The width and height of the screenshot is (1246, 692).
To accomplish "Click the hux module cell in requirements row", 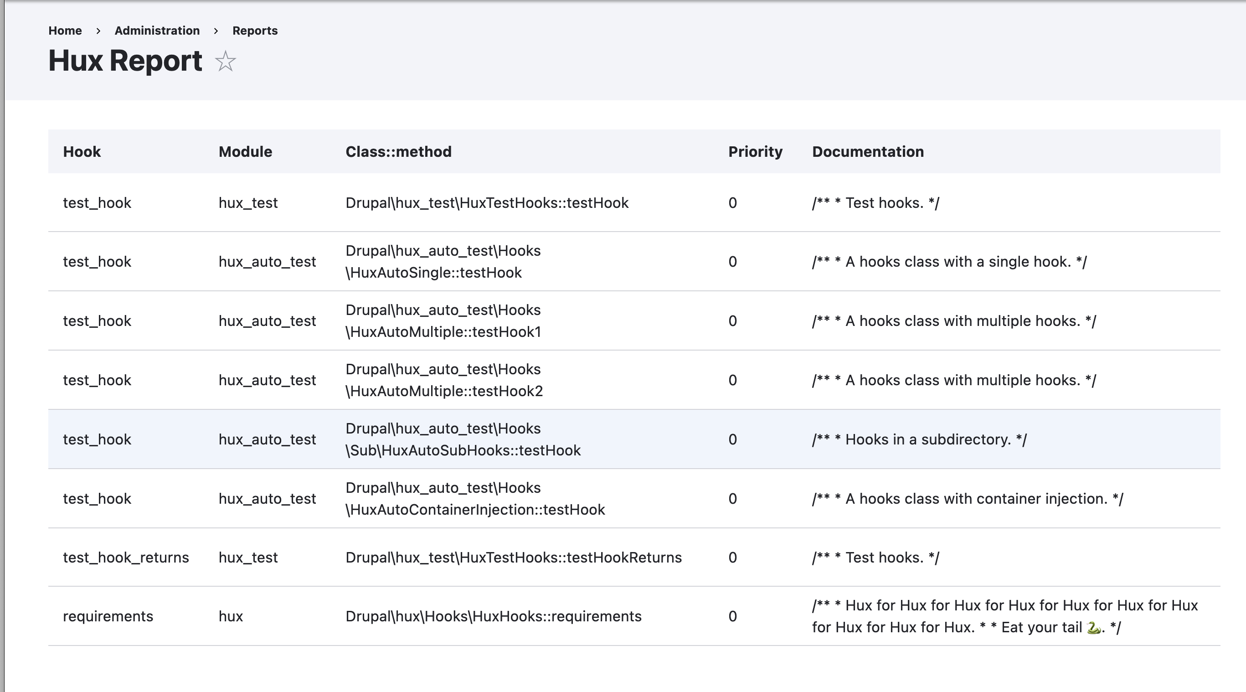I will tap(231, 616).
